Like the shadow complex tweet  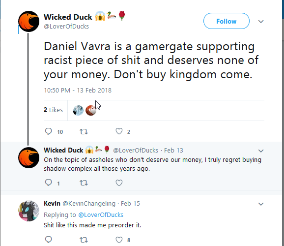pos(119,183)
